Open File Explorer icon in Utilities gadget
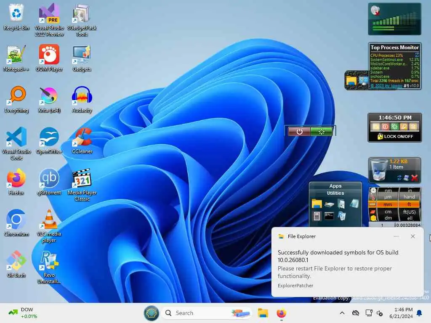Screen dimensions: 431x323 [x=317, y=204]
